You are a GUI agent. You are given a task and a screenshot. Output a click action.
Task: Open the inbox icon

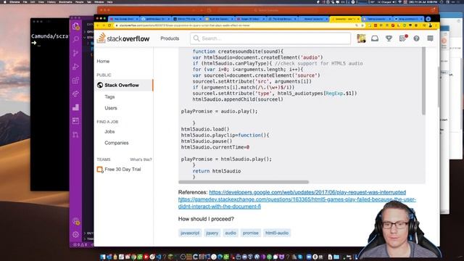pos(375,38)
